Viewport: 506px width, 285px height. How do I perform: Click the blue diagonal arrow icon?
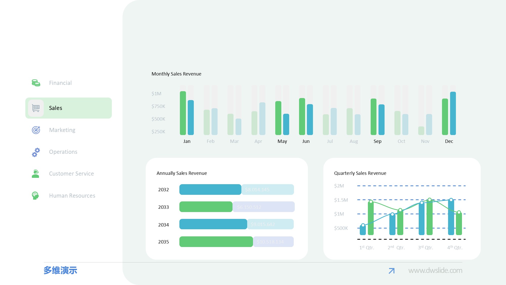(x=391, y=271)
